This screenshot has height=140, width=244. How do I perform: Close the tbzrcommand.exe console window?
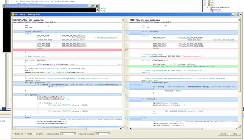tap(97, 6)
